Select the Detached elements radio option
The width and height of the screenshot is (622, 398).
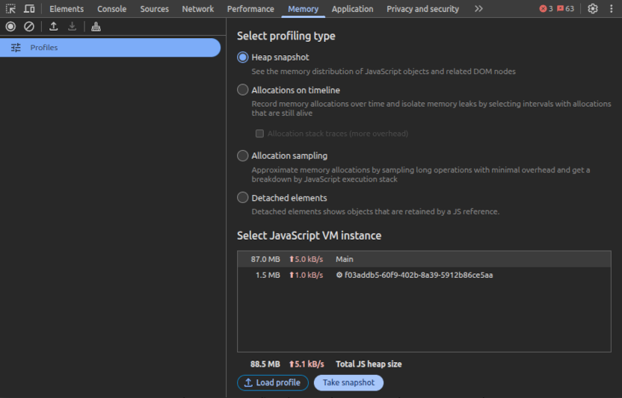(x=243, y=198)
